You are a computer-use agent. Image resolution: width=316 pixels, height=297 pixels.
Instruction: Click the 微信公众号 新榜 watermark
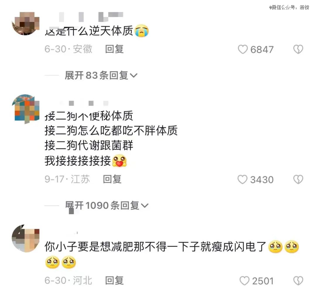click(289, 7)
